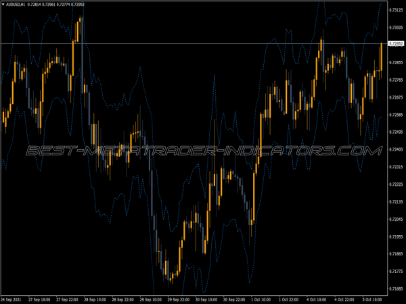Click the 5 Oct 10:00 time label
This screenshot has width=406, height=304.
click(x=373, y=299)
